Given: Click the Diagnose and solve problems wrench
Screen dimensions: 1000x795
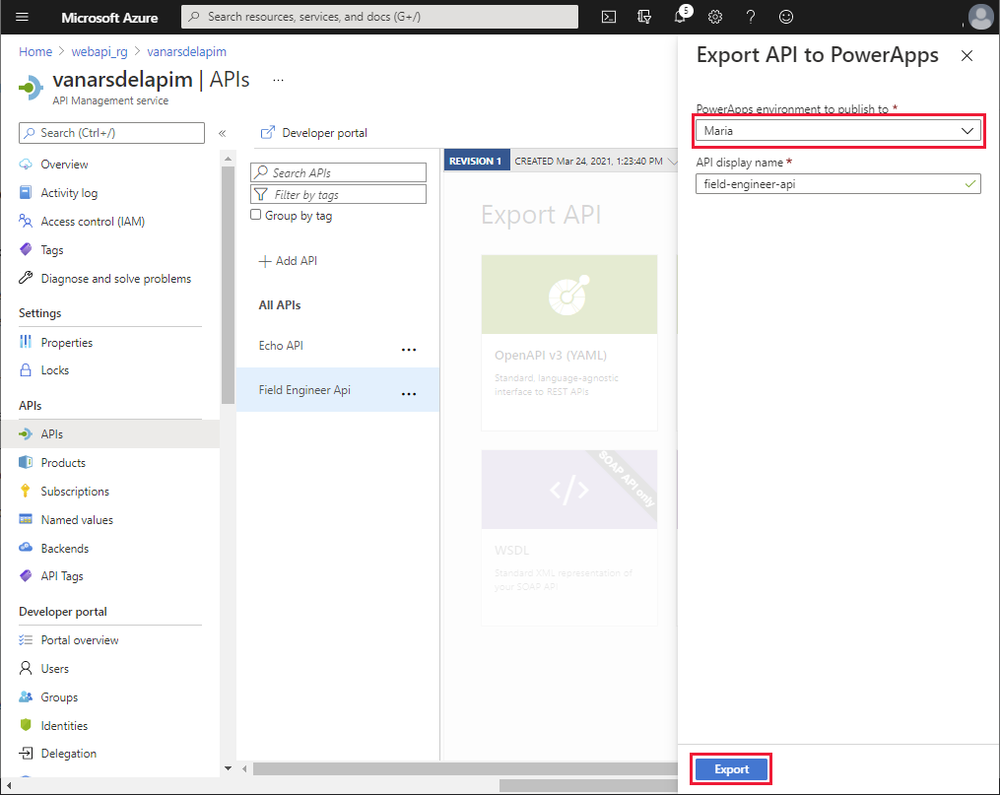Looking at the screenshot, I should click(26, 278).
